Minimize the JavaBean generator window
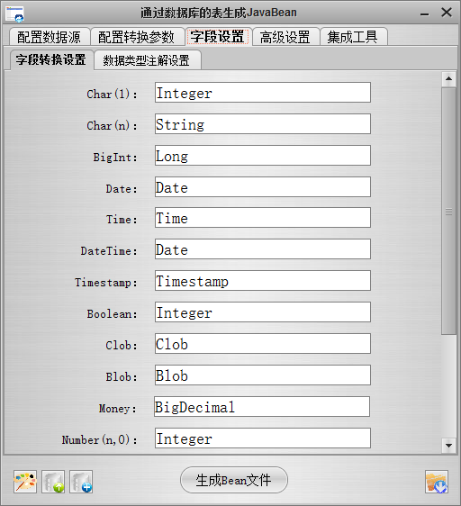 coord(424,14)
